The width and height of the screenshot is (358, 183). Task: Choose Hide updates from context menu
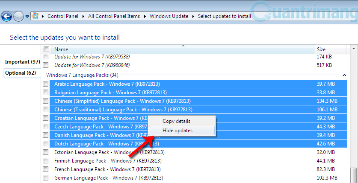point(182,131)
